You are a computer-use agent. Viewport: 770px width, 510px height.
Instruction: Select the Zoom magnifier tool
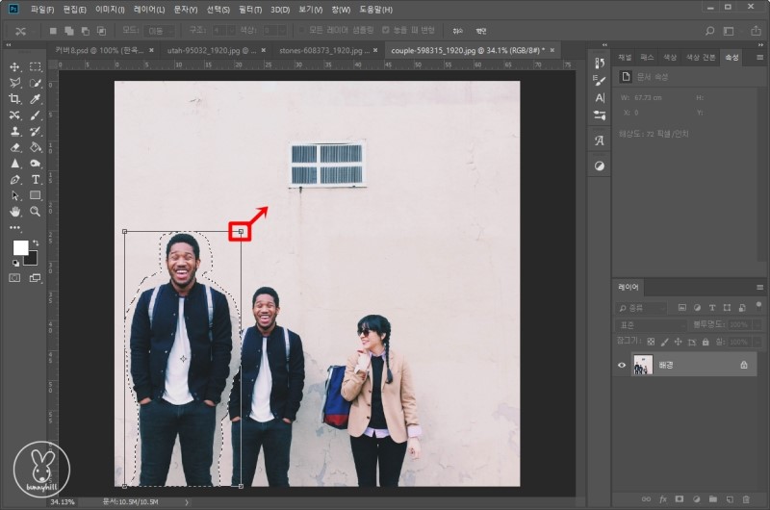[36, 211]
